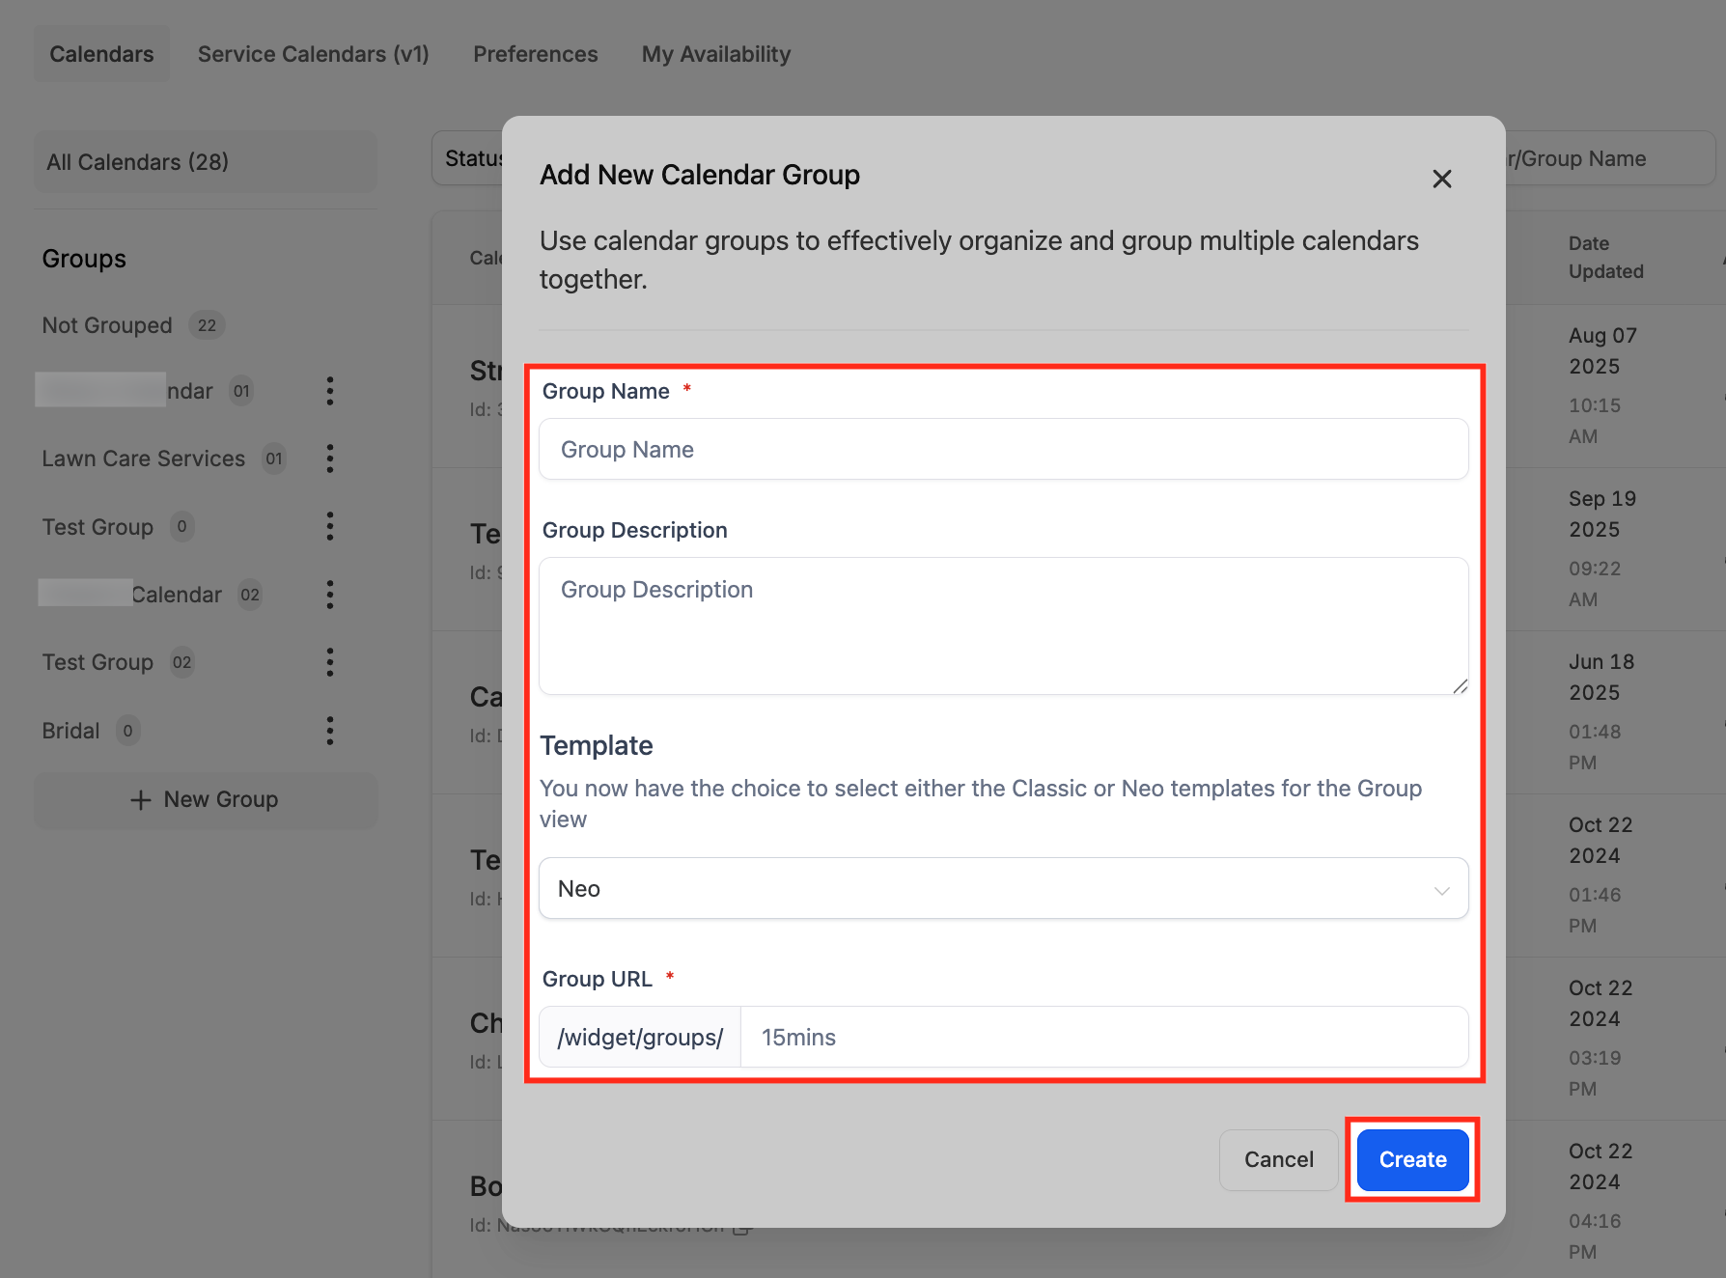The width and height of the screenshot is (1726, 1278).
Task: Open options menu for Test Group 02
Action: tap(330, 662)
